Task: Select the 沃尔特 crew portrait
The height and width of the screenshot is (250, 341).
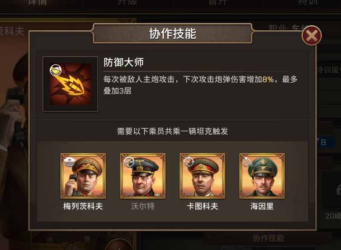Action: pyautogui.click(x=143, y=176)
